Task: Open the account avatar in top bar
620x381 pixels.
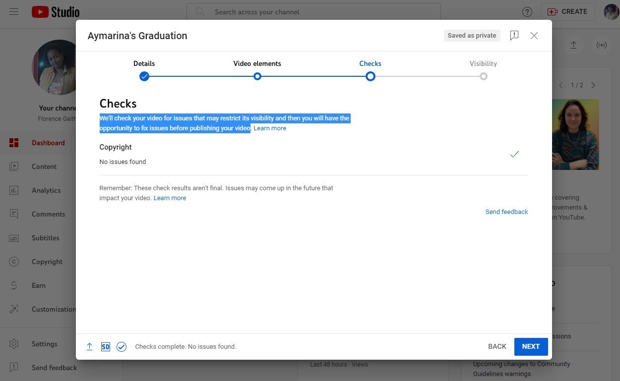Action: tap(611, 12)
